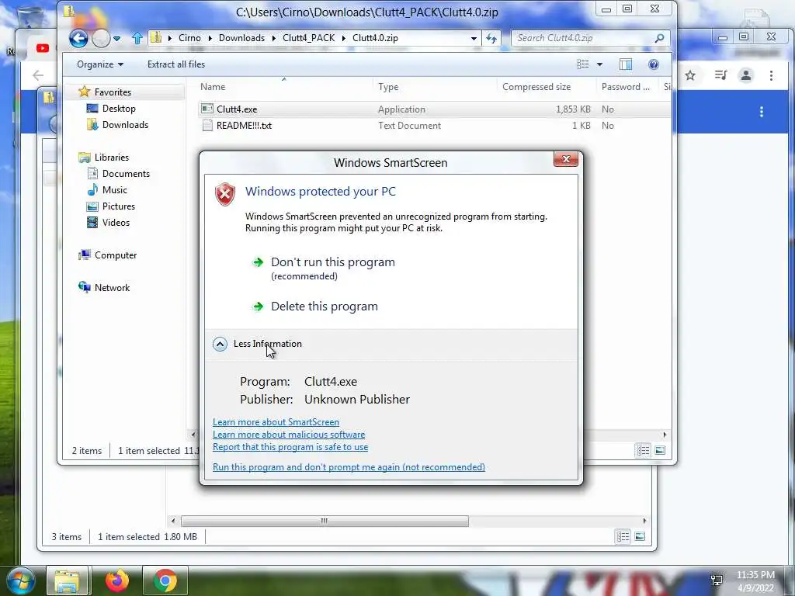This screenshot has height=596, width=795.
Task: Sort by Compressed size column header
Action: 536,87
